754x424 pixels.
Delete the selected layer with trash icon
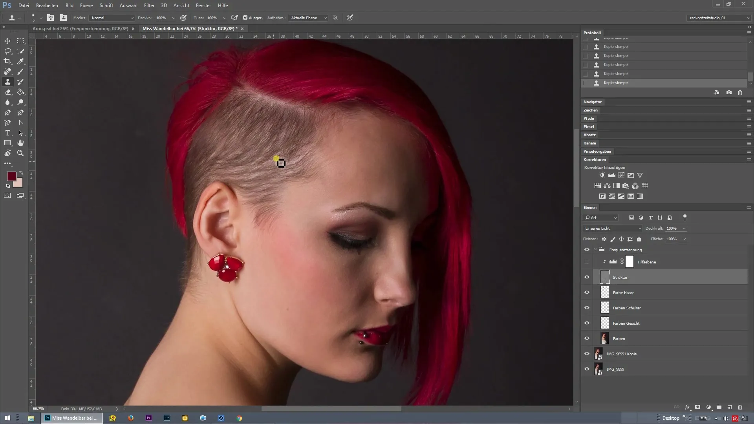click(x=740, y=407)
